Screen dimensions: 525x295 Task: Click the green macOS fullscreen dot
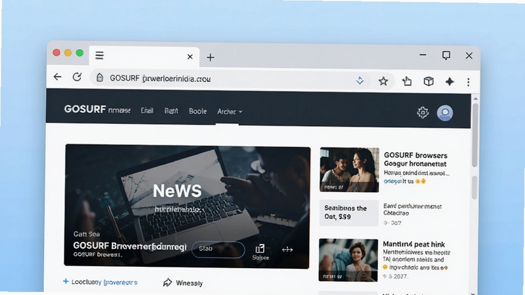[x=79, y=53]
